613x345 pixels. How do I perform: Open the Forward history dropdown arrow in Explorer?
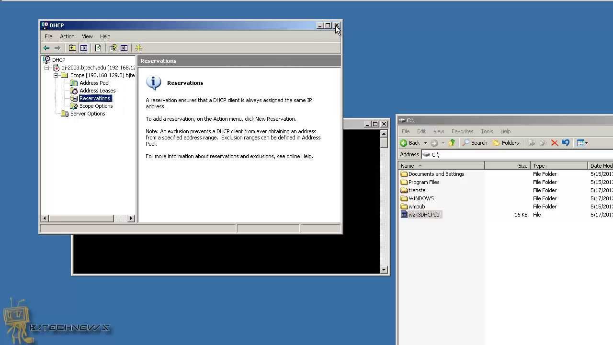(443, 143)
